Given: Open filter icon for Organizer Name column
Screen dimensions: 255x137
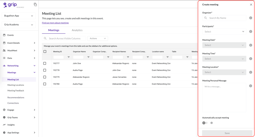Looking at the screenshot, I should point(88,57).
